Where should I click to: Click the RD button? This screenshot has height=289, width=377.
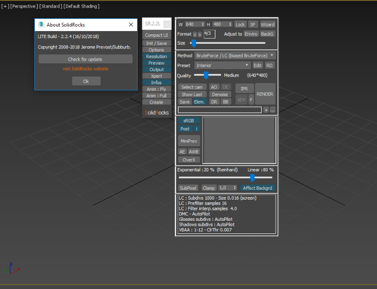point(270,65)
